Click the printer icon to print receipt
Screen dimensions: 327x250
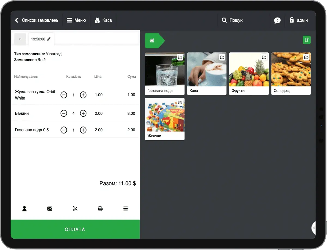coord(100,209)
